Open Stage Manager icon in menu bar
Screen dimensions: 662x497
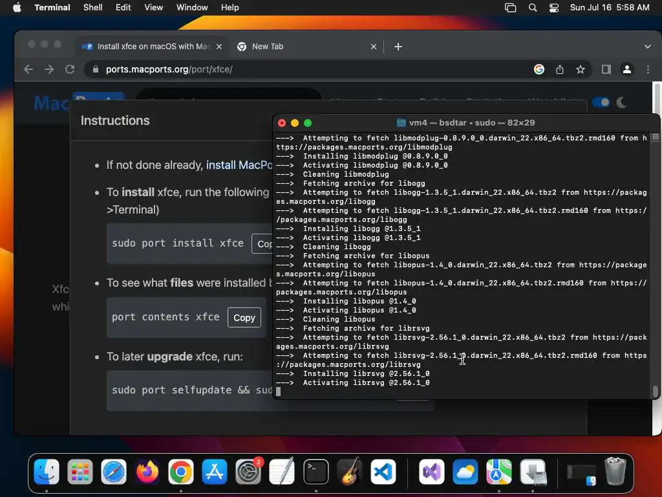510,7
